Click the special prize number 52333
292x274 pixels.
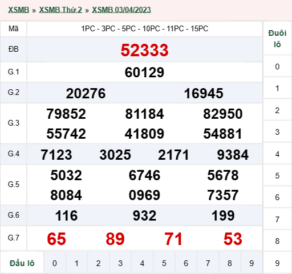point(144,50)
